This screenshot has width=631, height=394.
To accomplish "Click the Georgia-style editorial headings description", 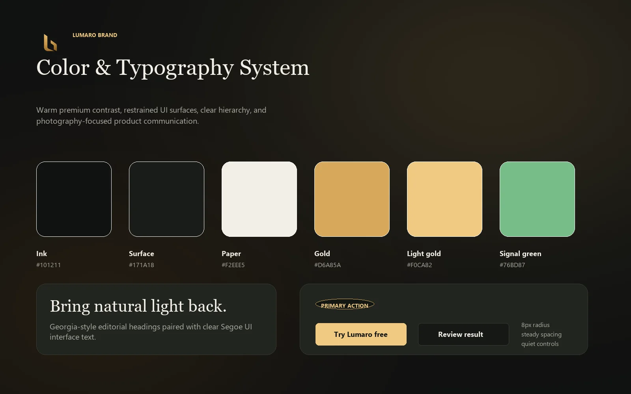I will coord(151,332).
